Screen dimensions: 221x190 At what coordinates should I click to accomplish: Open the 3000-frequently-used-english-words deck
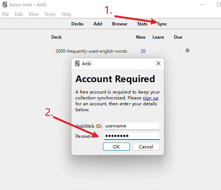pyautogui.click(x=91, y=51)
